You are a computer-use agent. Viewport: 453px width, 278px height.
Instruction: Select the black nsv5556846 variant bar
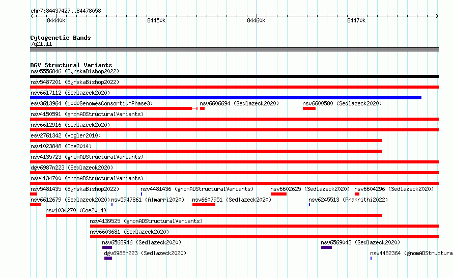(x=234, y=76)
